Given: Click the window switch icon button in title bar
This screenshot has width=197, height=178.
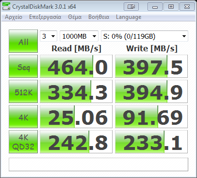Looking at the screenshot, I should (131, 7).
